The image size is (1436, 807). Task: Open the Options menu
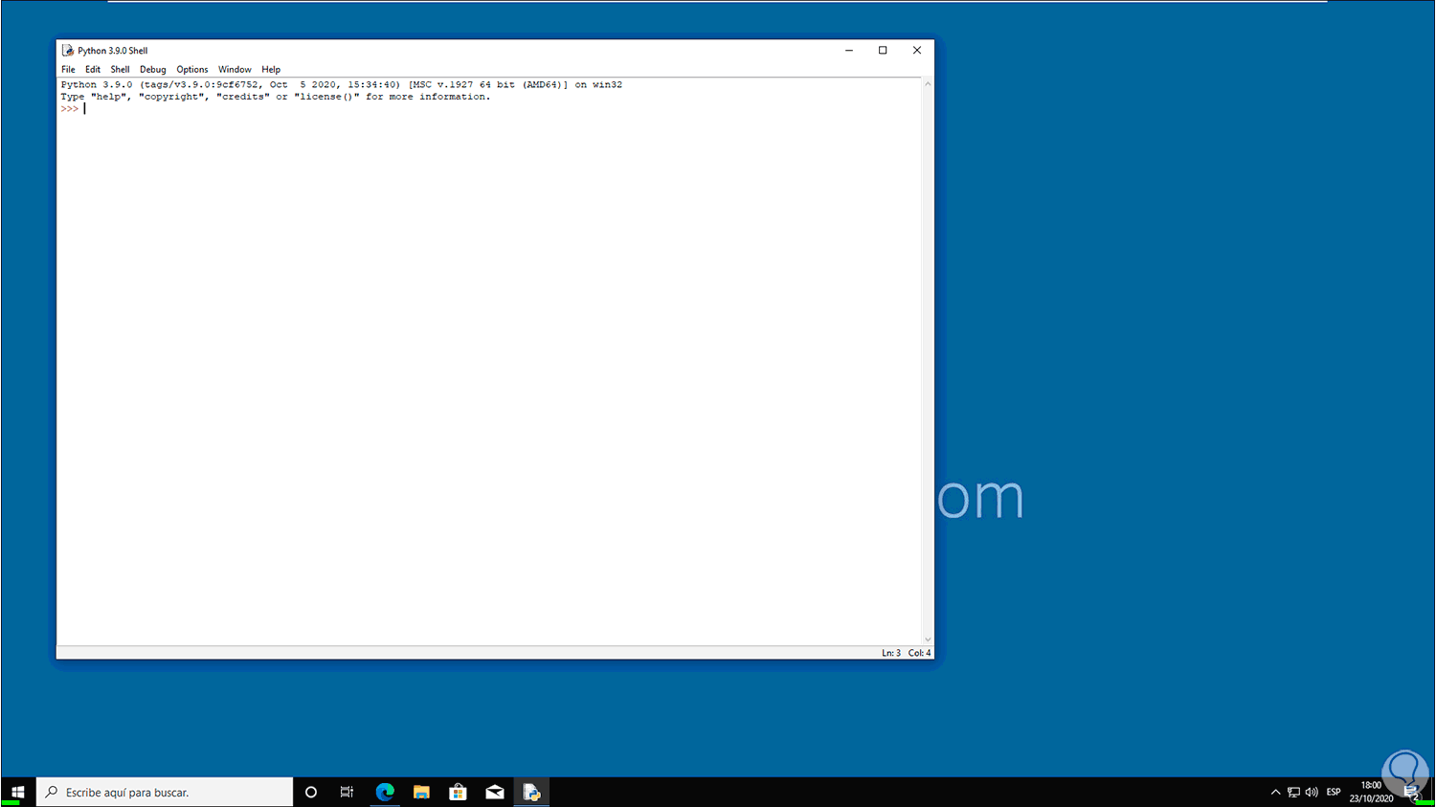191,69
